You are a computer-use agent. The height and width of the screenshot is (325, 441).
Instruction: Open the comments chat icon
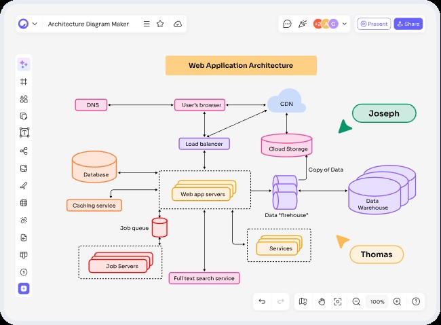pos(286,24)
